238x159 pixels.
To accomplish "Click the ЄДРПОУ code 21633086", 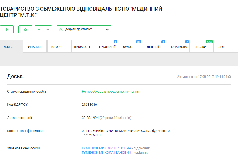I will click(89, 105).
